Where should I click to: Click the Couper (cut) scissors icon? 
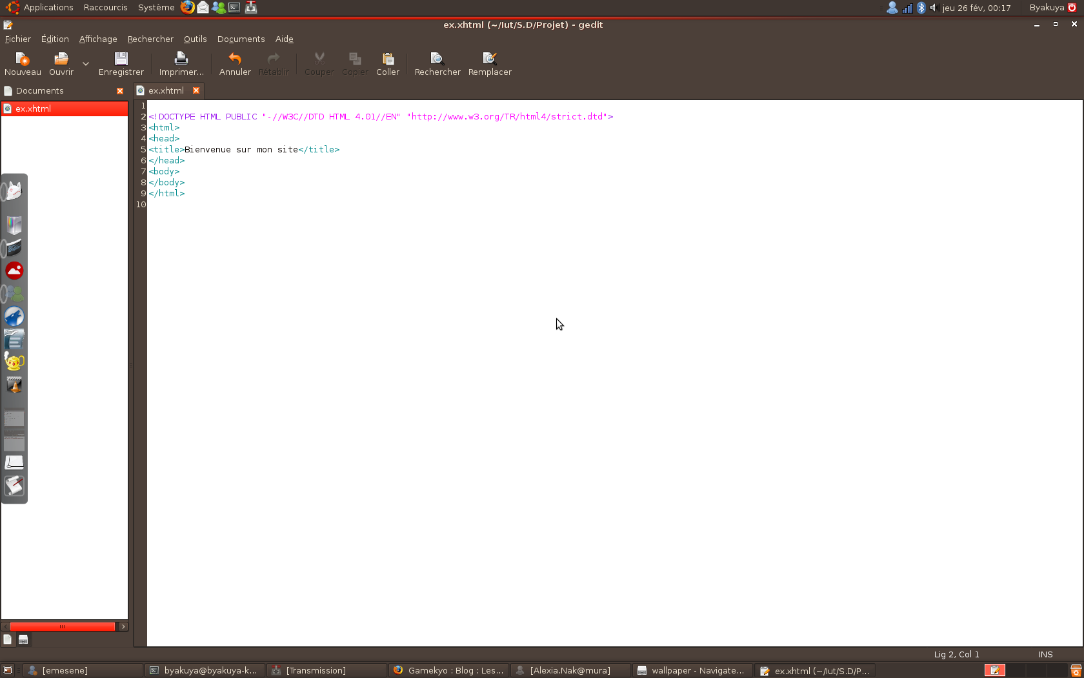point(319,59)
